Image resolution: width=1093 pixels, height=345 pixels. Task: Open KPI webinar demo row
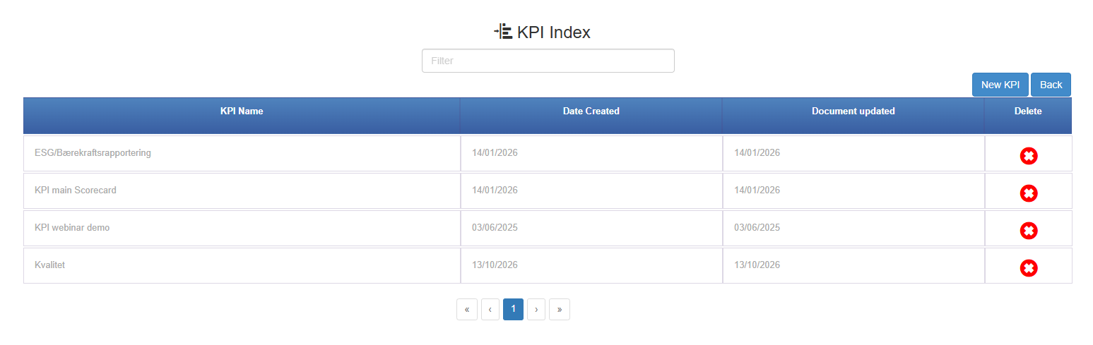point(242,228)
